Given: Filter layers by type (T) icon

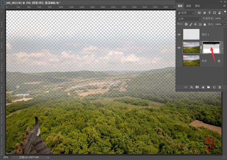Looking at the screenshot, I should pos(210,13).
